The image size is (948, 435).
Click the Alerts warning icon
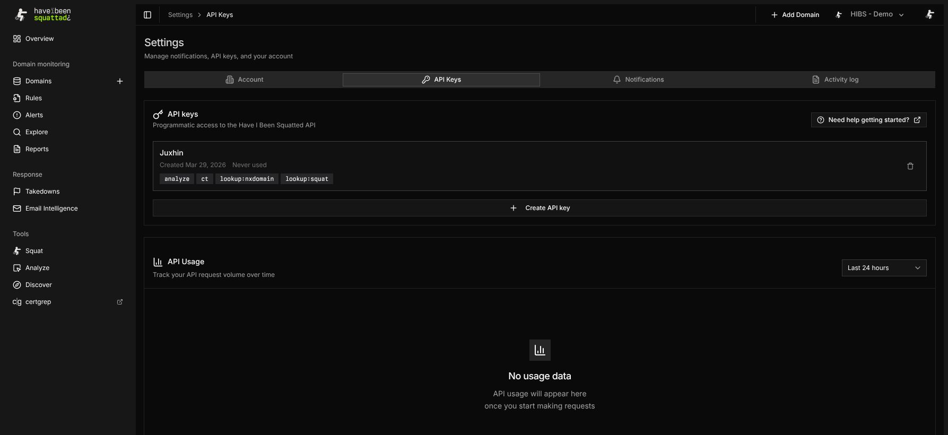tap(17, 115)
